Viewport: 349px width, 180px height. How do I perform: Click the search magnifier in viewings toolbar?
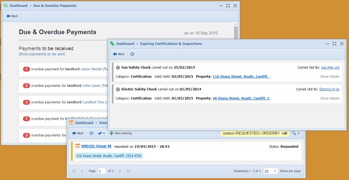[294, 133]
